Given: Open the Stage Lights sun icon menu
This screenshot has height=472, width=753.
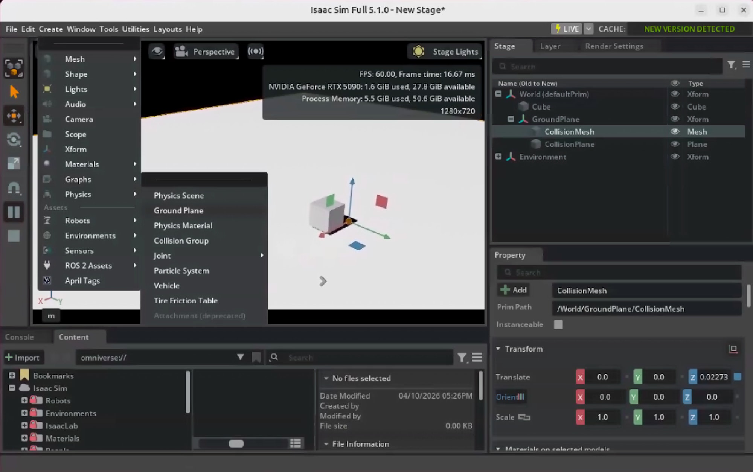Looking at the screenshot, I should point(418,52).
